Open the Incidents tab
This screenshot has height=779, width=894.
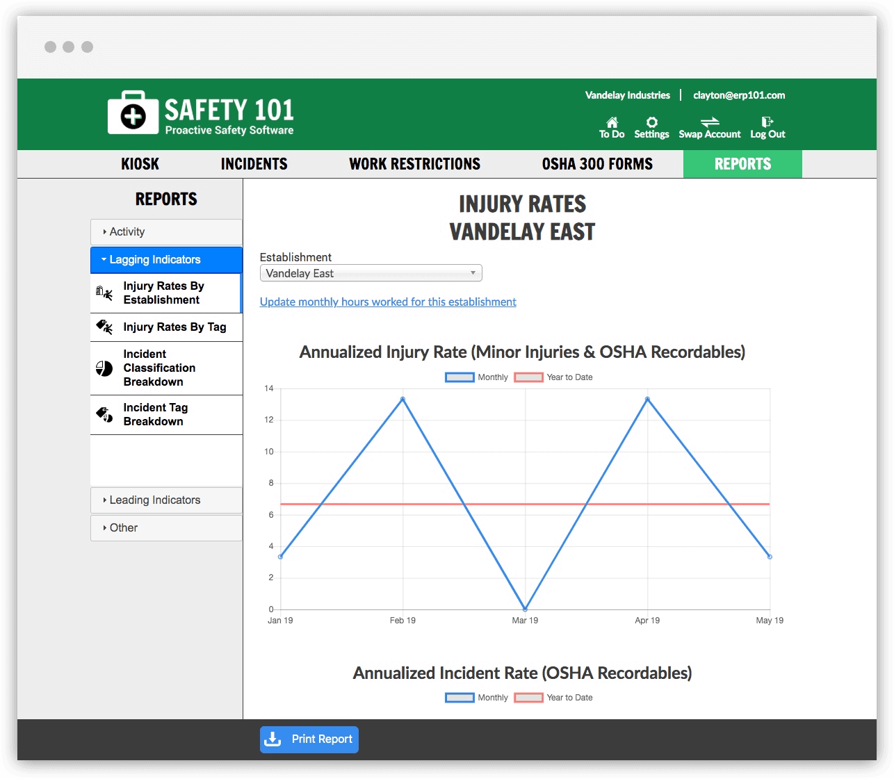pos(254,164)
